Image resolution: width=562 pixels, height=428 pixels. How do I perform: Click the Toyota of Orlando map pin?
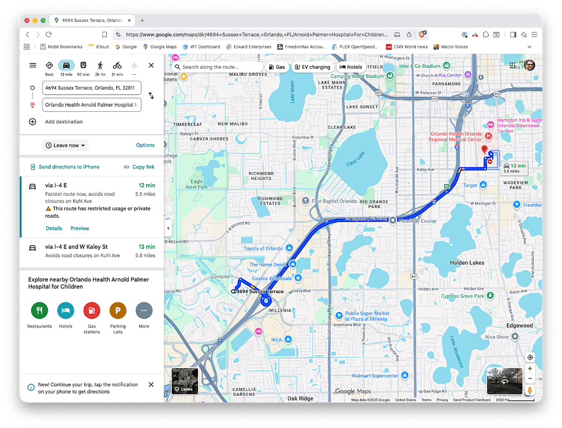pyautogui.click(x=289, y=248)
